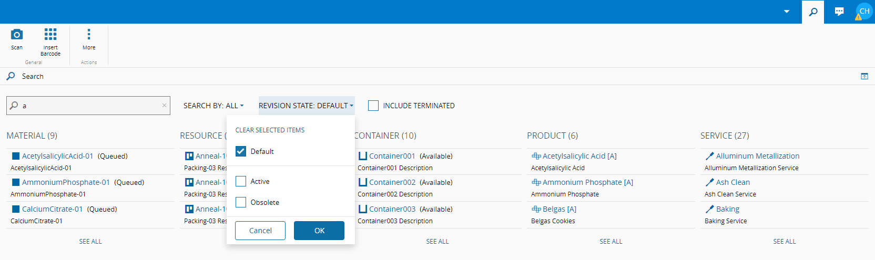Image resolution: width=875 pixels, height=260 pixels.
Task: Collapse the Revision State: Default dropdown
Action: (x=306, y=106)
